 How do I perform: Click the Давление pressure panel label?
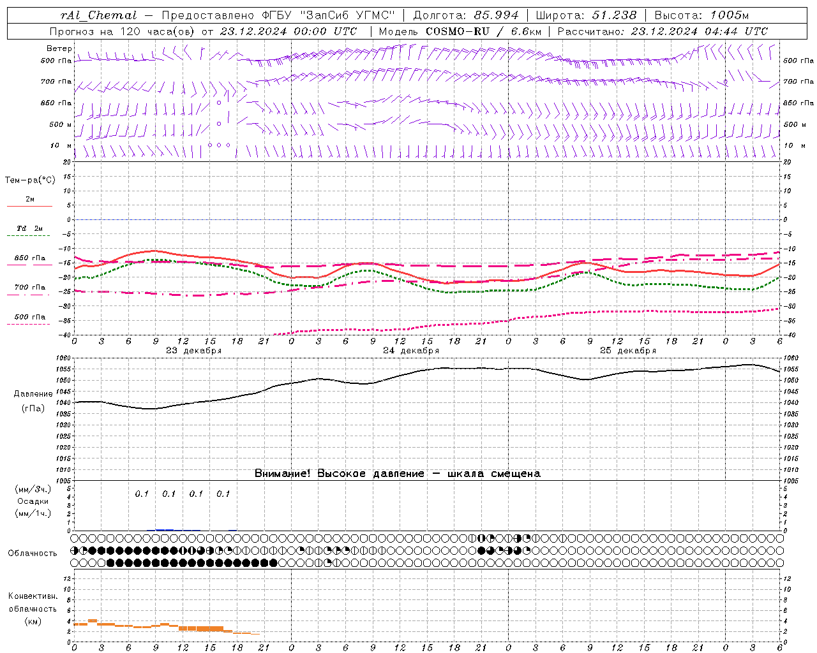(33, 394)
